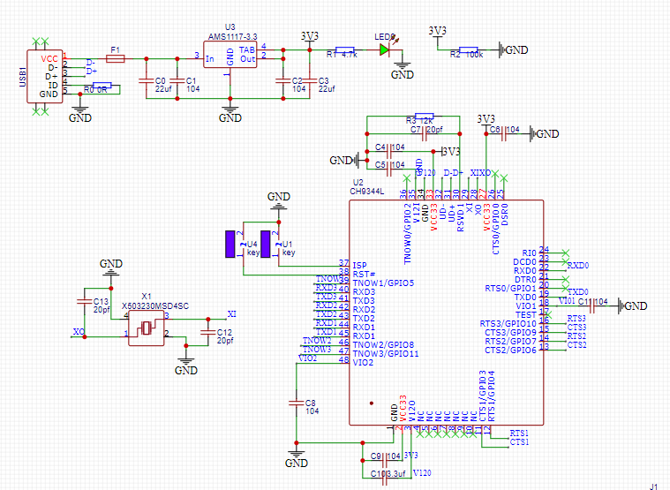Select the R1 4.7k resistor
This screenshot has height=490, width=670.
(x=345, y=50)
